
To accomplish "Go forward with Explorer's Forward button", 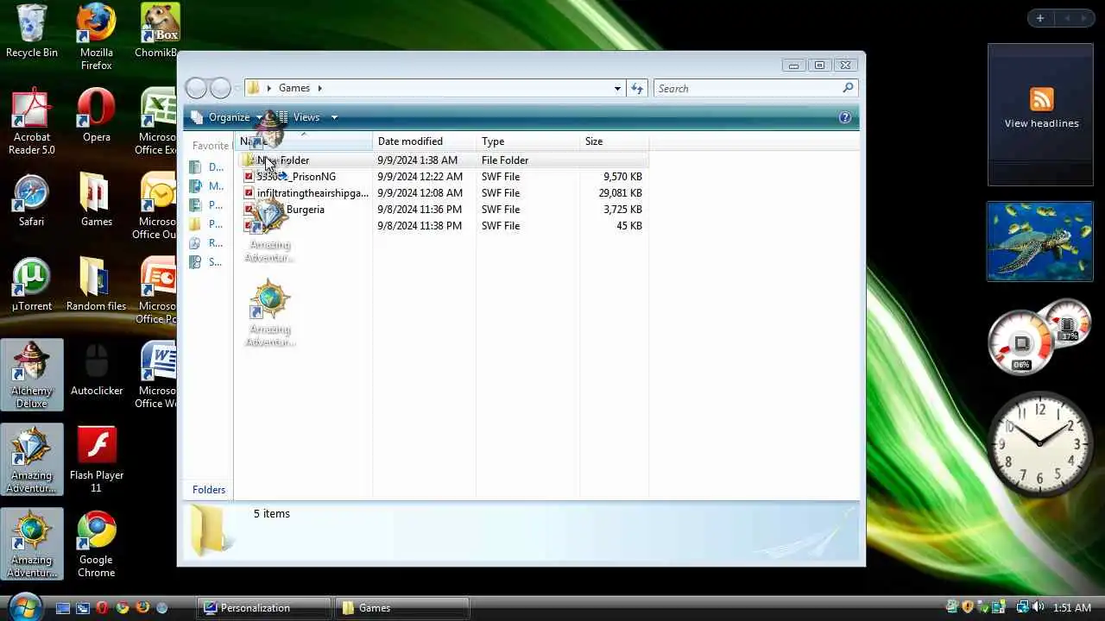I will coord(220,88).
